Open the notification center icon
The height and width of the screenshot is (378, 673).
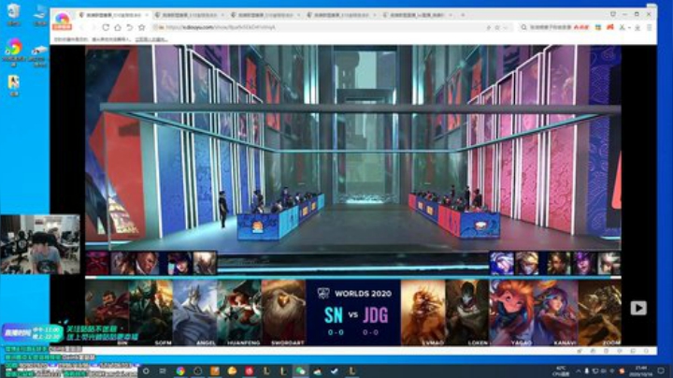[x=661, y=371]
